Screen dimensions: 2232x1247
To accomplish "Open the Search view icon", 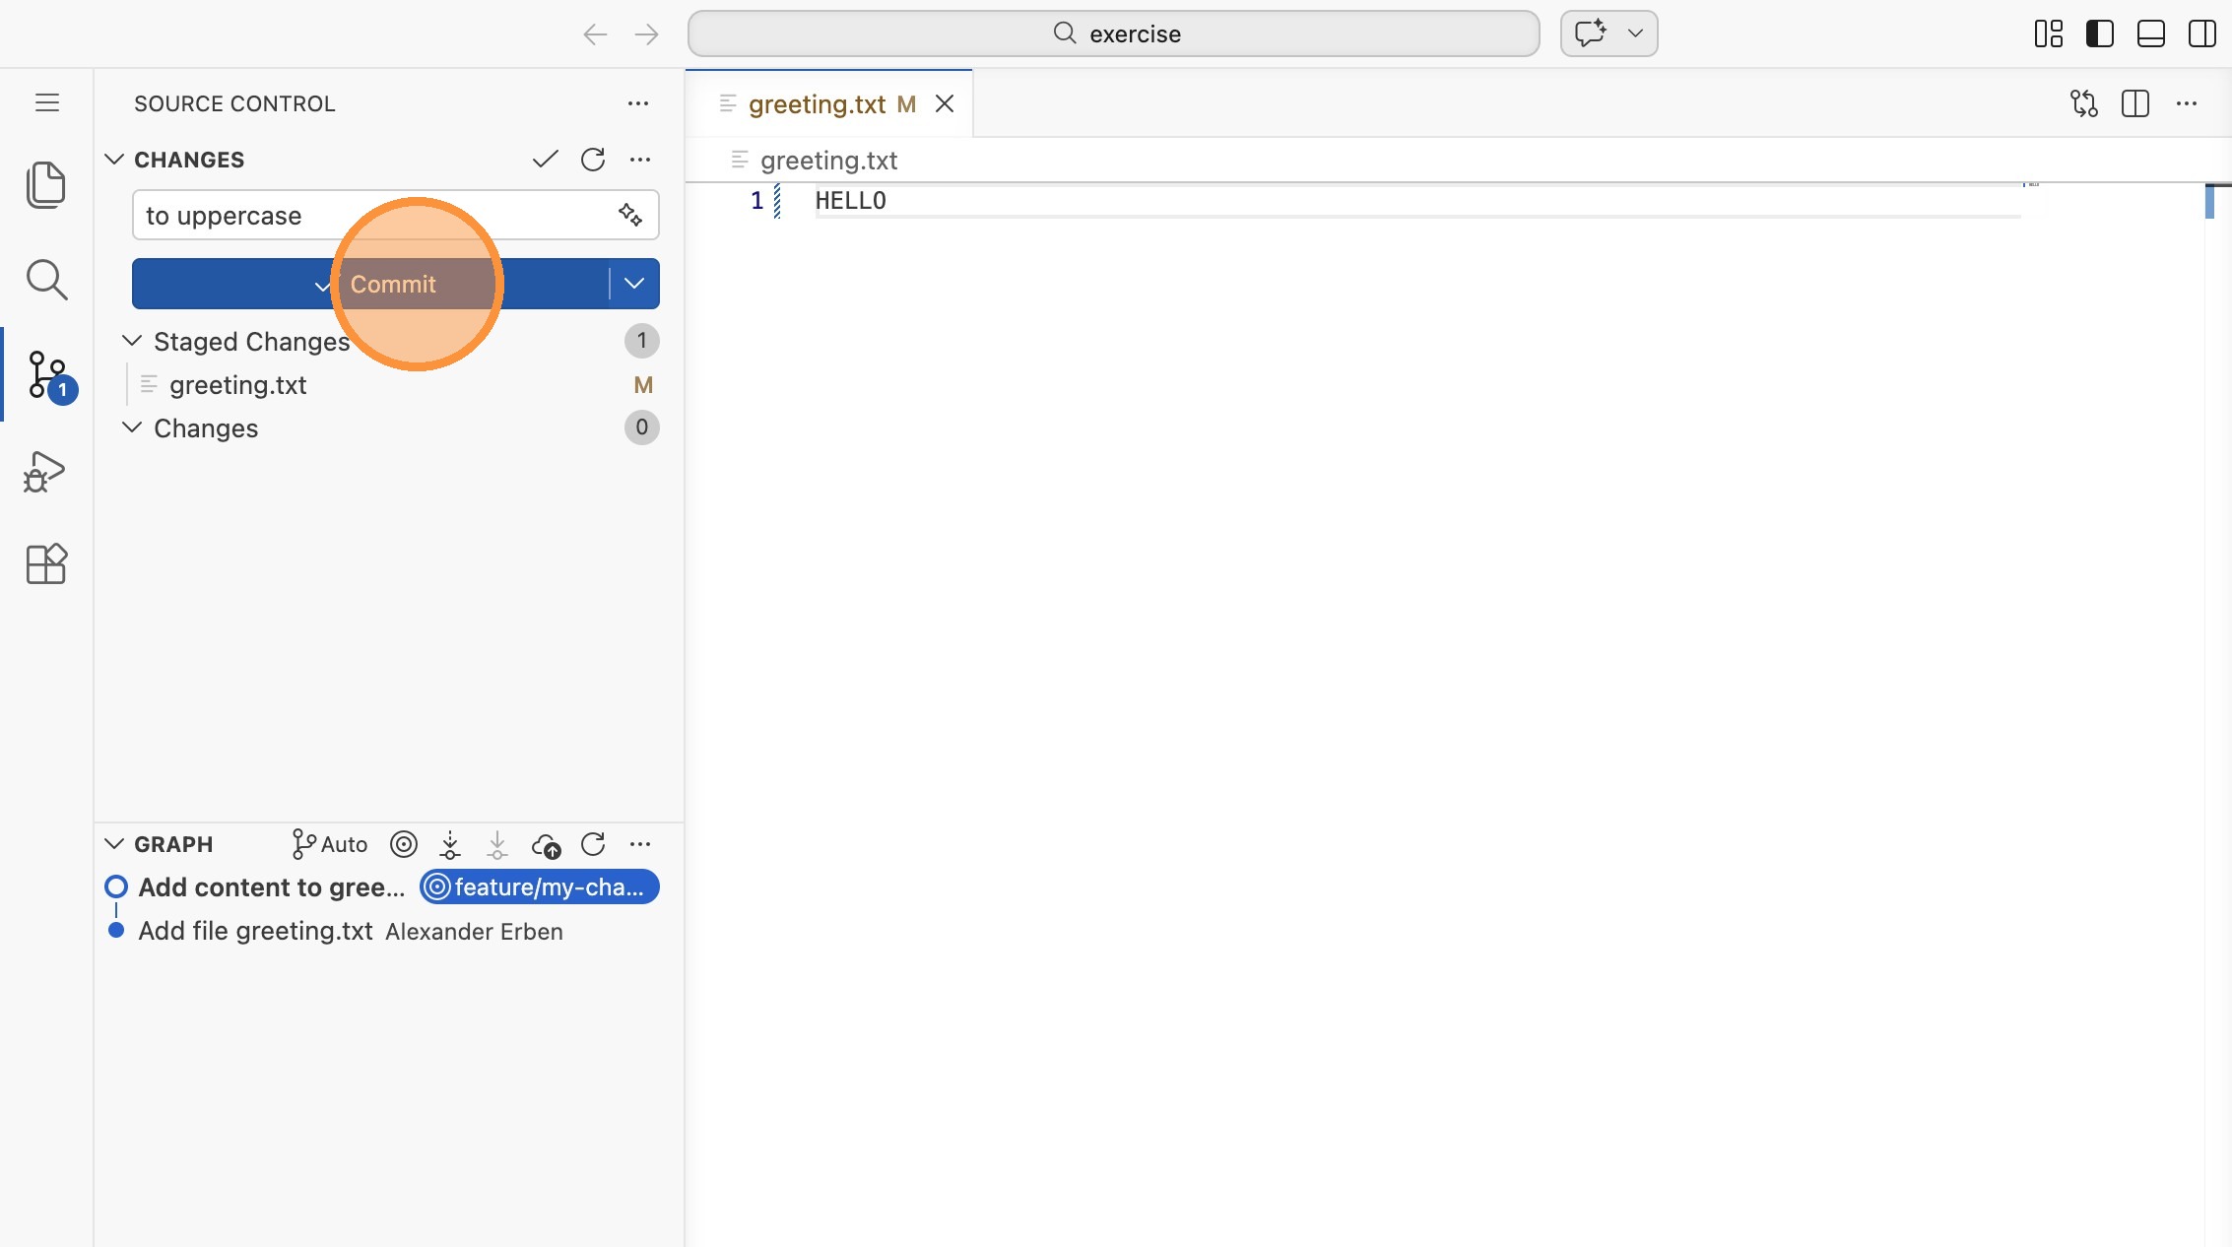I will pyautogui.click(x=45, y=280).
